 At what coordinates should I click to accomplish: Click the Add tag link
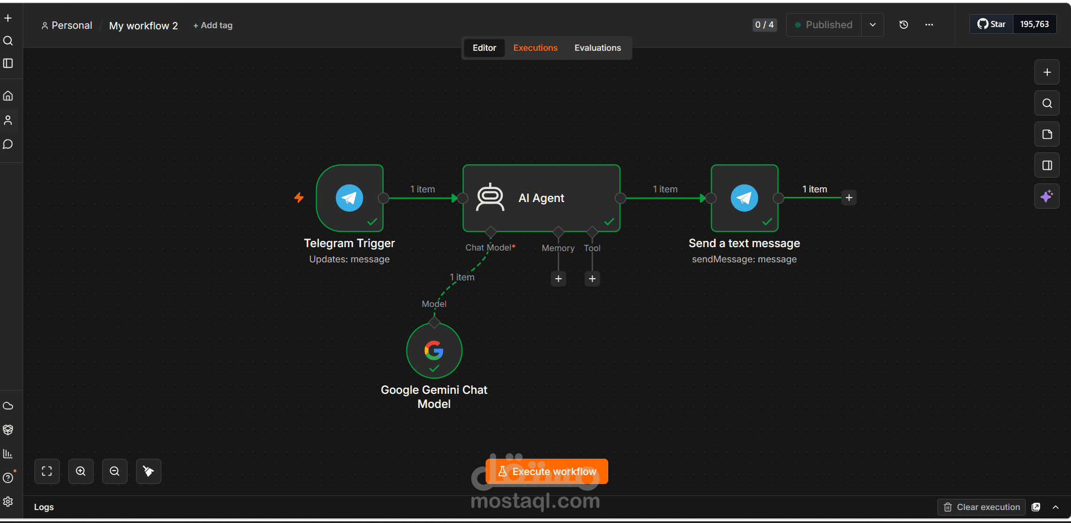(x=213, y=25)
